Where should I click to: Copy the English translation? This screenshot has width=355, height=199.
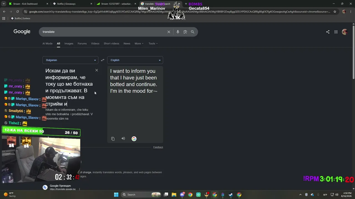point(113,139)
